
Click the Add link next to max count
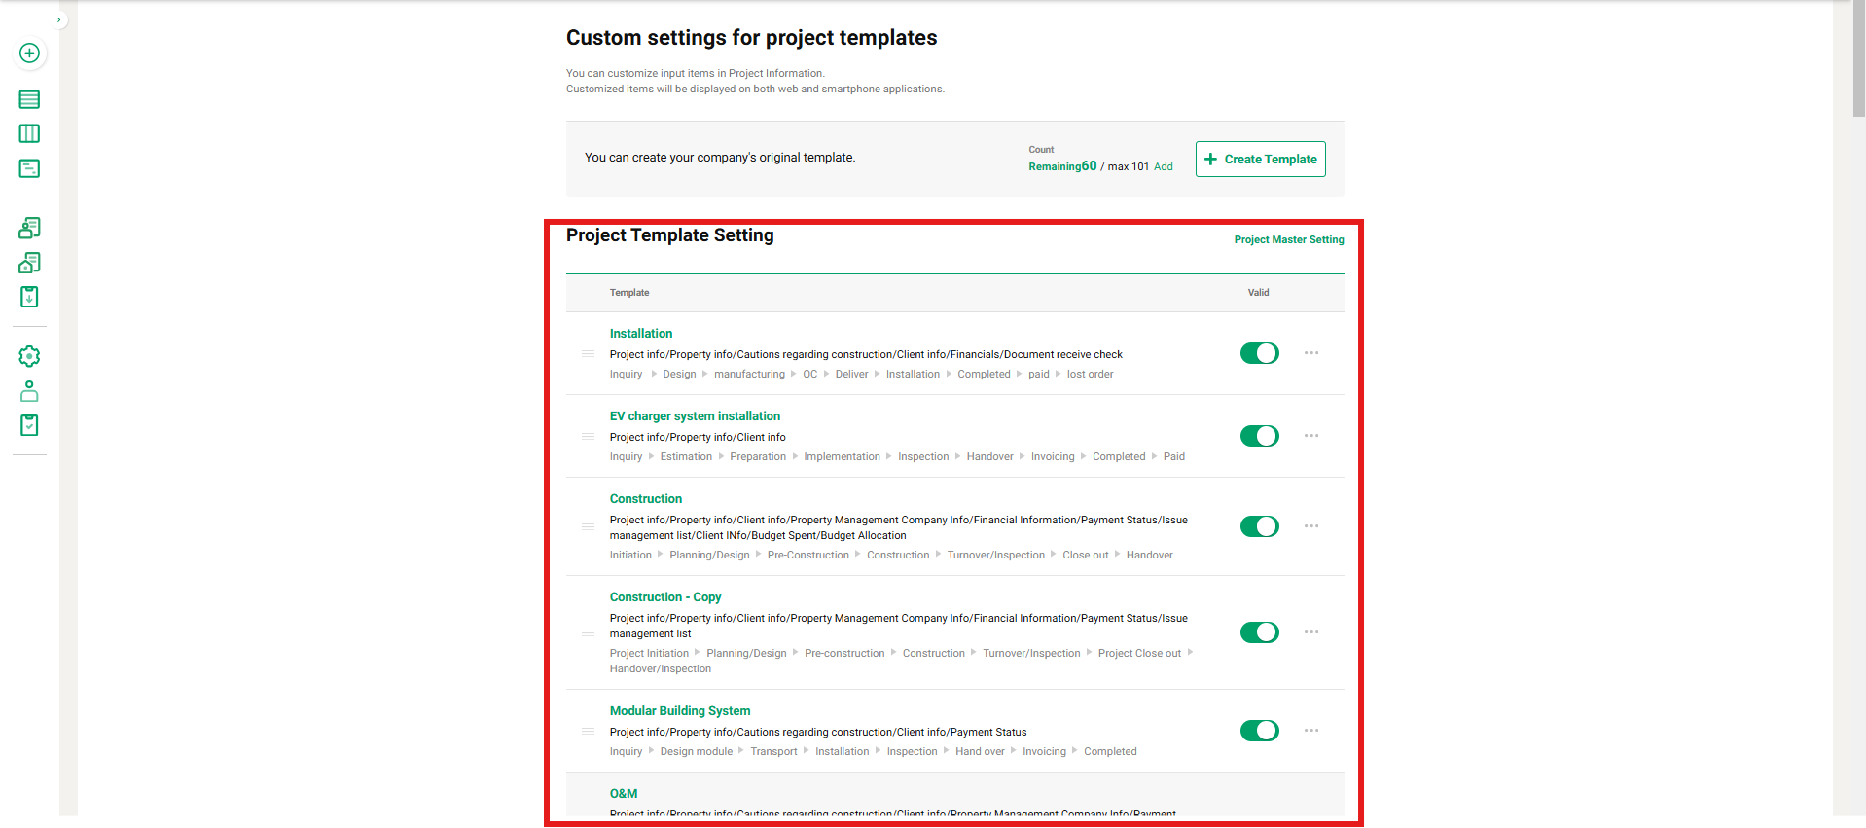point(1163,167)
